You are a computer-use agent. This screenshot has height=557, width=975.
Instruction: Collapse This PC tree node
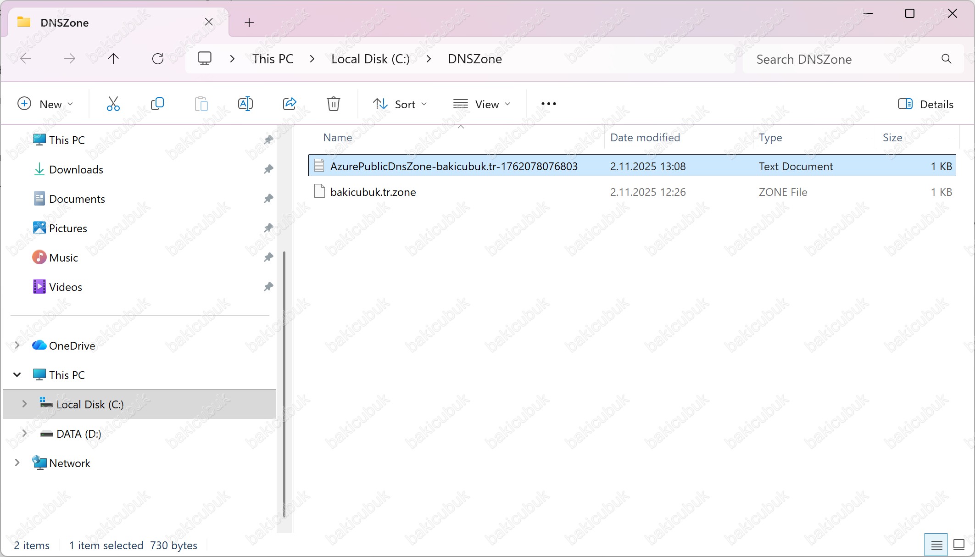[x=17, y=374]
